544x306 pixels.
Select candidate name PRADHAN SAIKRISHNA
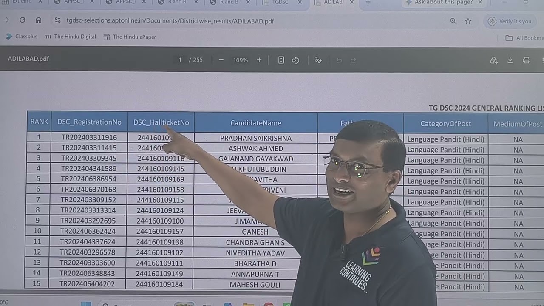point(256,138)
